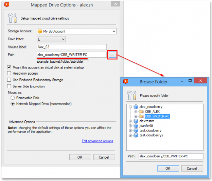
Task: Click the app icon in Mapped Drive Options title bar
Action: coord(7,5)
